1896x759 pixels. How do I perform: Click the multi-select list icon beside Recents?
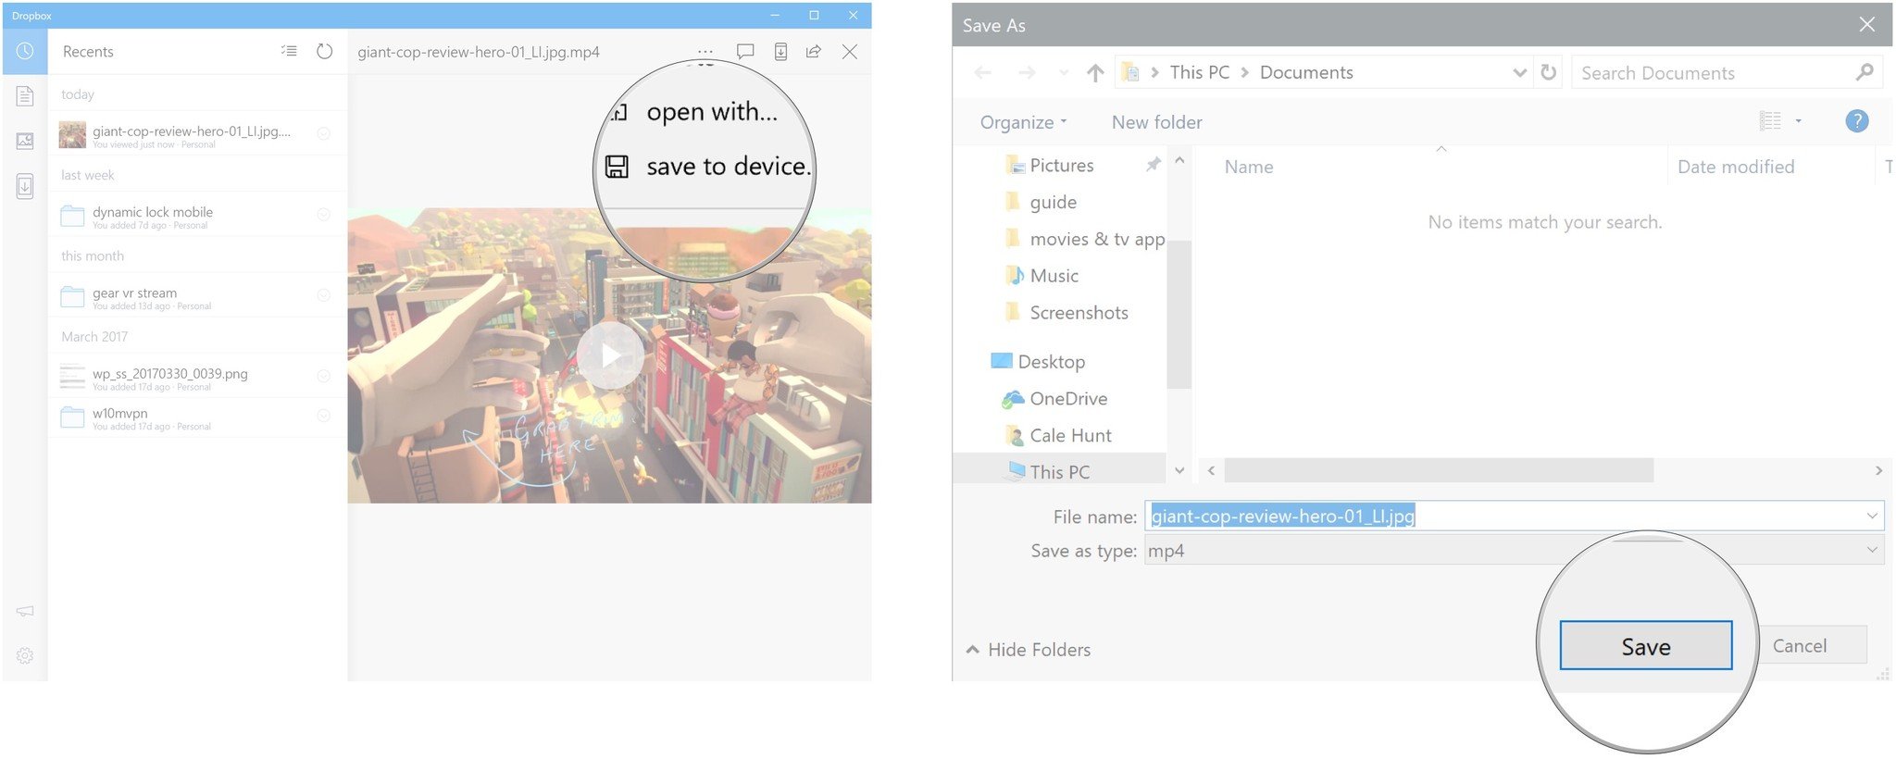click(289, 52)
